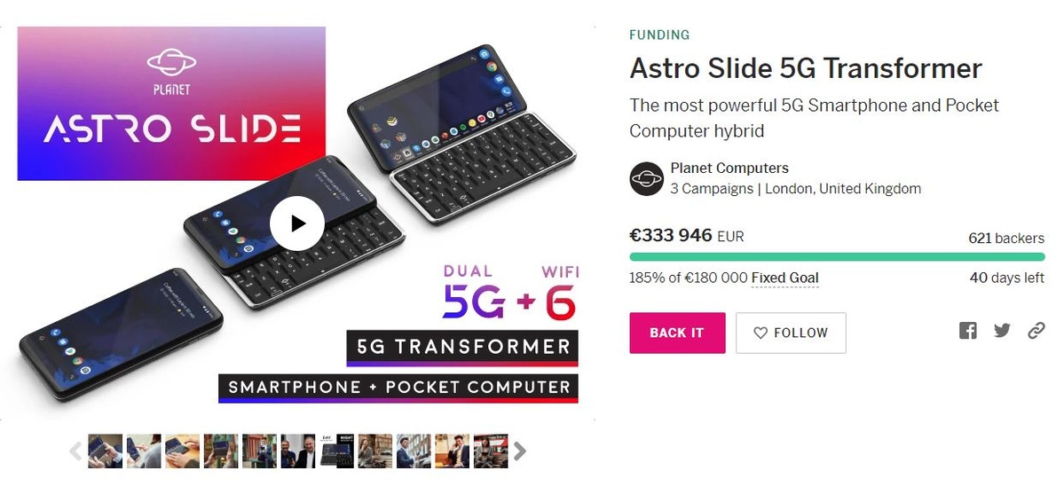Image resolution: width=1064 pixels, height=494 pixels.
Task: Open the last gallery thumbnail
Action: (x=491, y=451)
